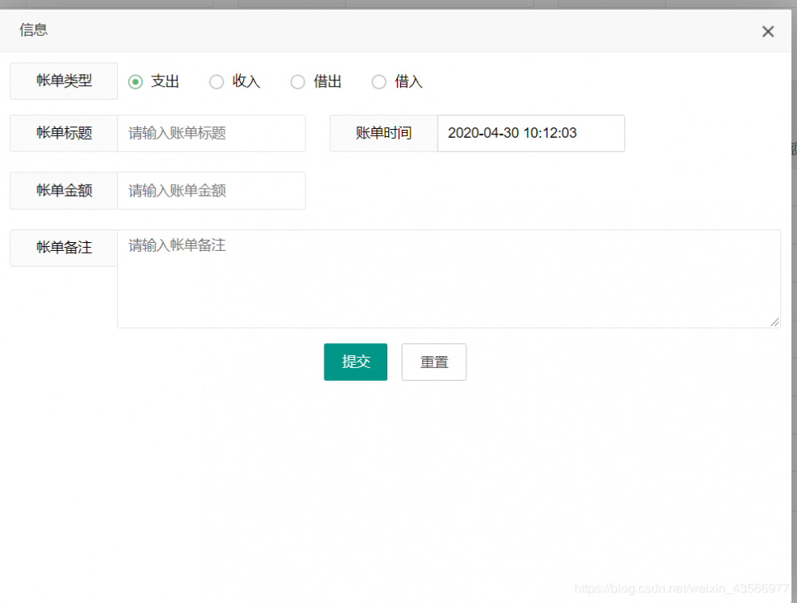Close the 信息 dialog

point(768,32)
